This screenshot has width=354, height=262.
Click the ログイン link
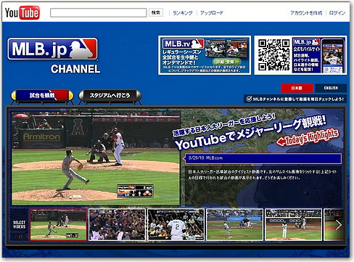(337, 13)
